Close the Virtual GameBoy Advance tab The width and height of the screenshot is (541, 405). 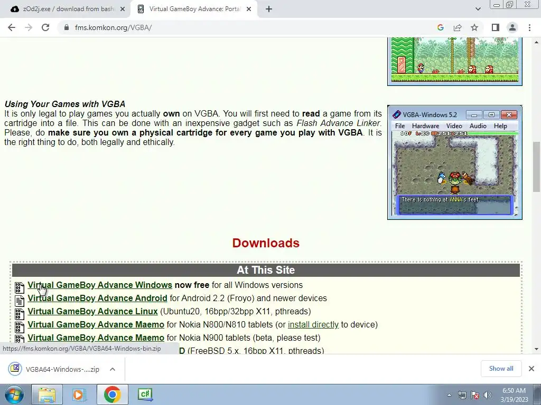point(249,9)
